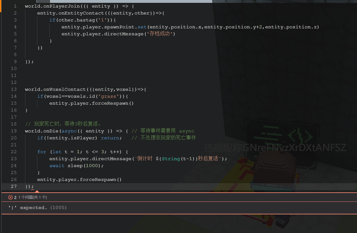Click the closing brace on line 16
This screenshot has height=233, width=357.
coord(26,110)
